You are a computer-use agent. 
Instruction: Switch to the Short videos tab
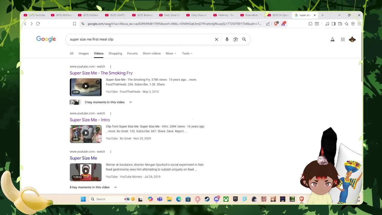click(x=152, y=53)
